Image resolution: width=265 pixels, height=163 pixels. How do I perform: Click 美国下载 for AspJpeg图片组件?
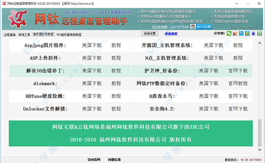tap(92, 45)
